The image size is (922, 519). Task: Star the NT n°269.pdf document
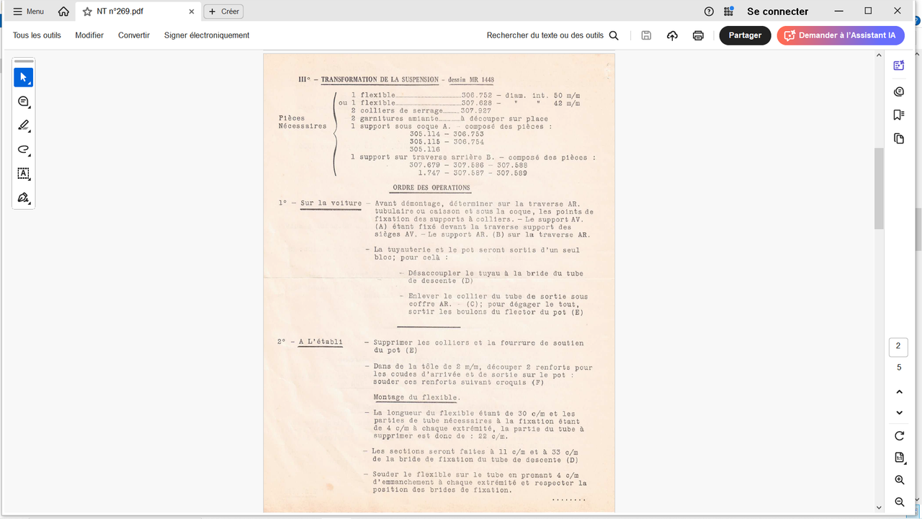tap(87, 12)
